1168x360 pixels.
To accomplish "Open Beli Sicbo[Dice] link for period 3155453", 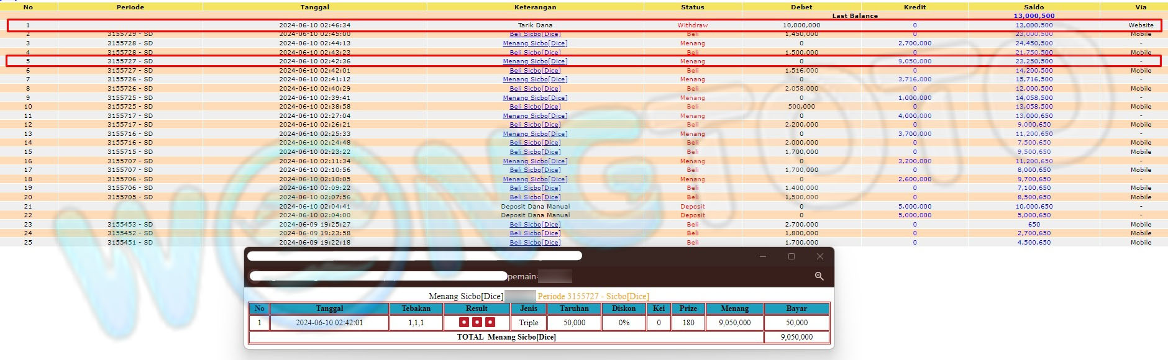I will [535, 225].
